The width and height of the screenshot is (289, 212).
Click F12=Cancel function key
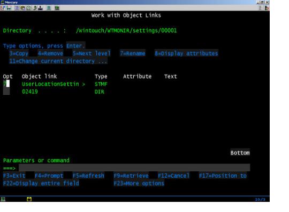coord(173,176)
